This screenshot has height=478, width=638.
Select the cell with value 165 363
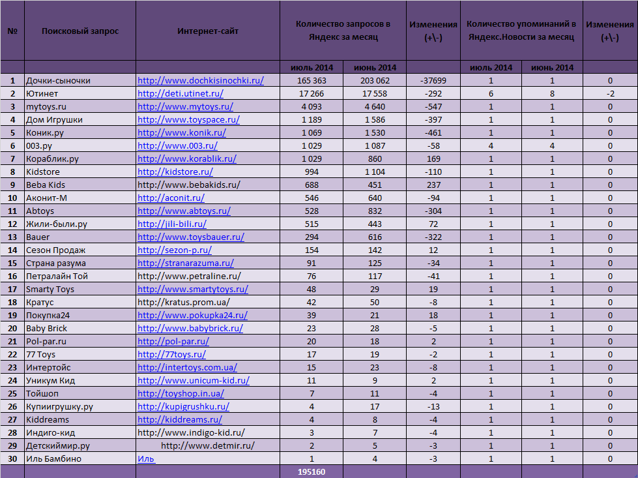pos(311,81)
